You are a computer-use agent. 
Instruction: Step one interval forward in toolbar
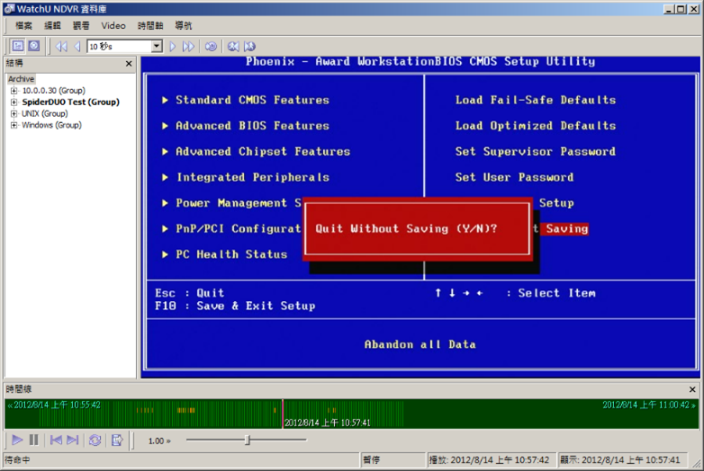[x=173, y=46]
